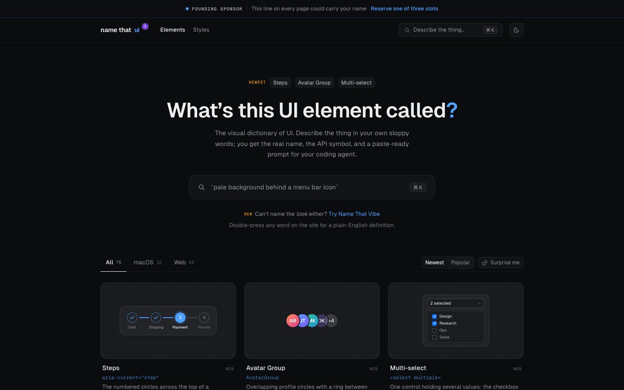Click 'Try Name That Vibe' link
This screenshot has height=390, width=624.
point(354,214)
